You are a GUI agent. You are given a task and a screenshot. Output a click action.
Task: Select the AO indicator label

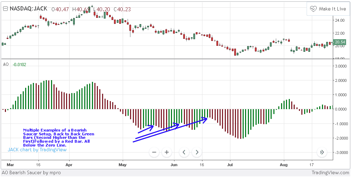coord(6,64)
